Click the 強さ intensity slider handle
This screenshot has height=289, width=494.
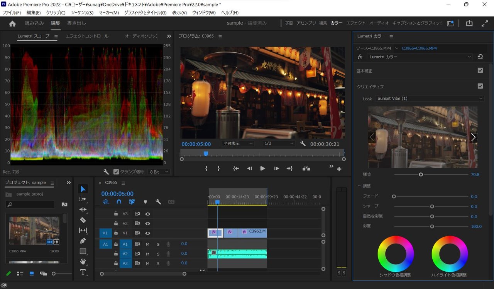pos(421,174)
